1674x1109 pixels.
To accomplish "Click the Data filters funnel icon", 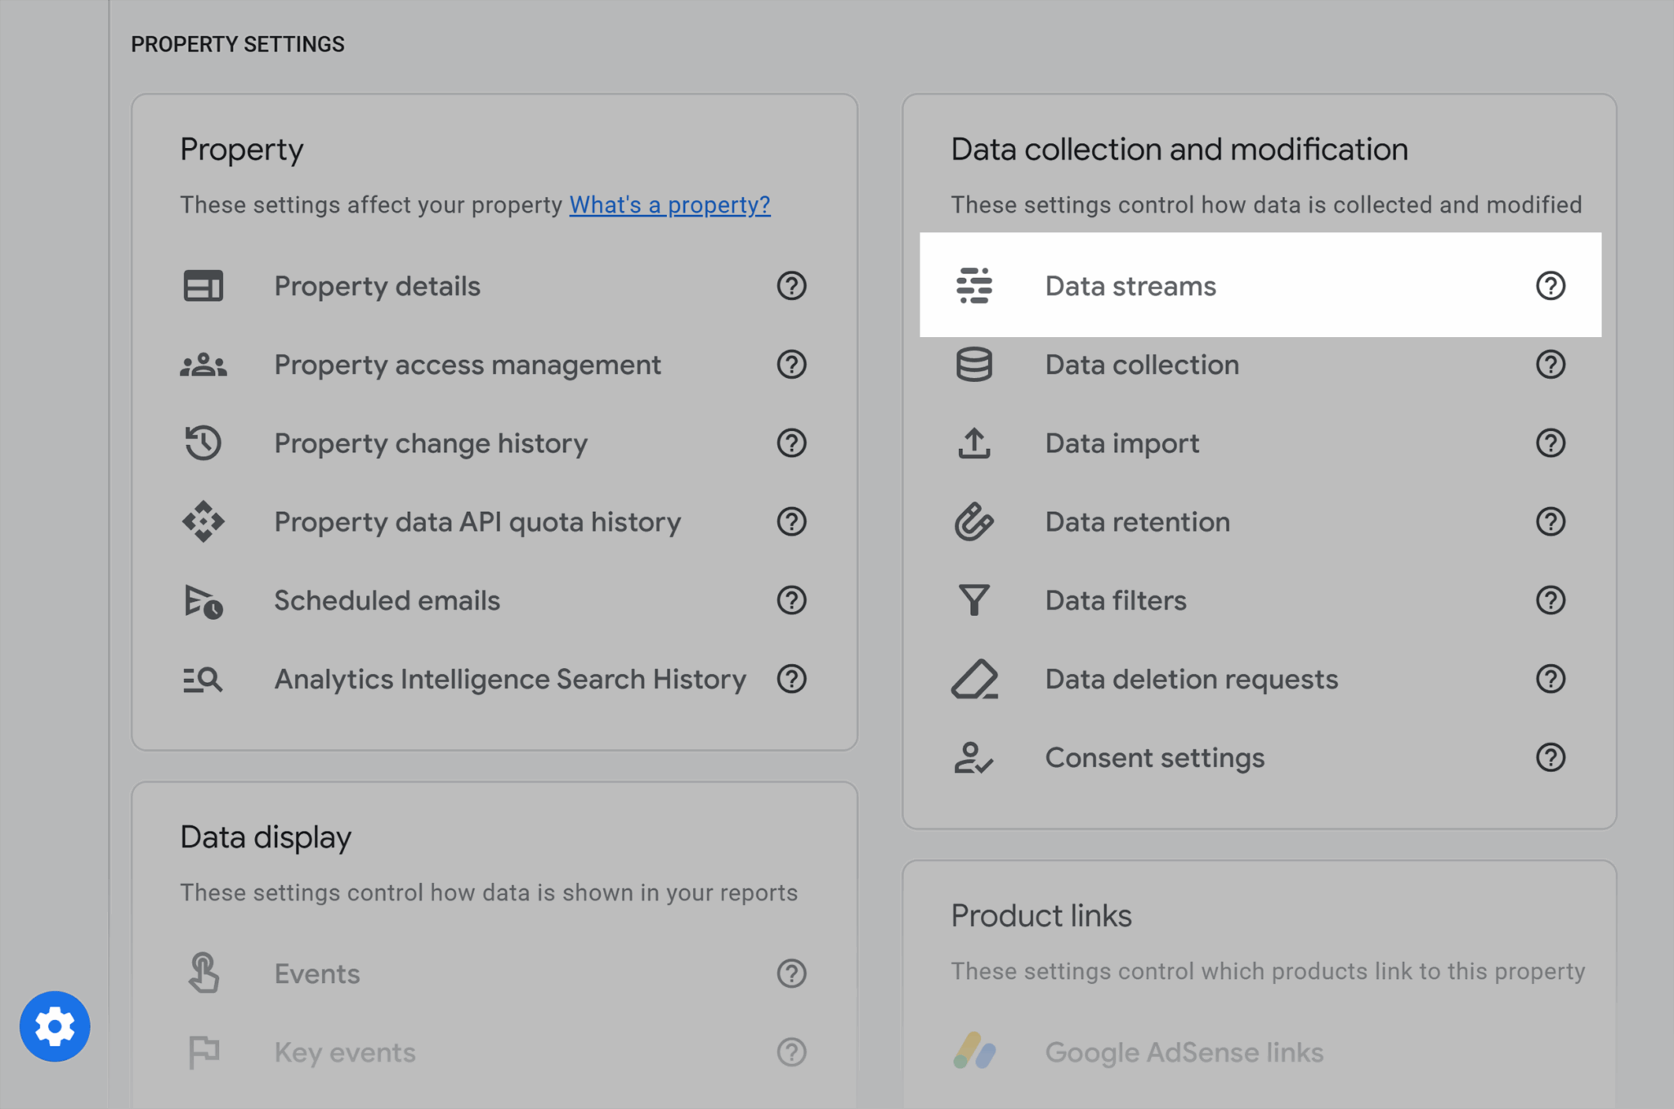I will point(974,600).
